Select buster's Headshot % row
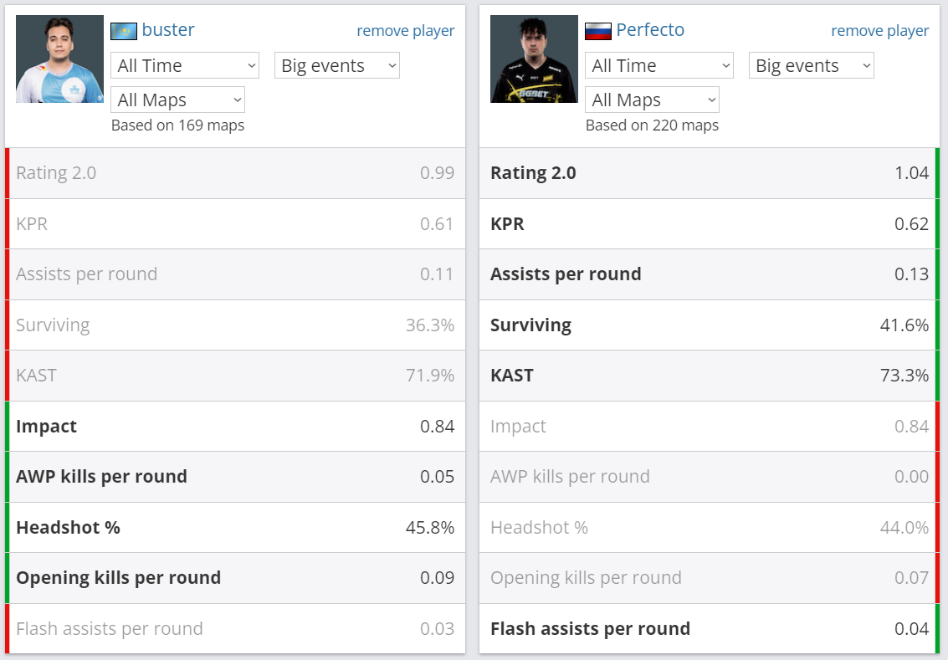Screen dimensions: 948x660 click(235, 528)
